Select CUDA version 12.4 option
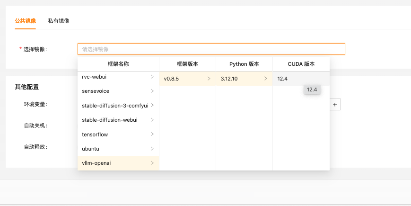Viewport: 411px width, 206px height. [x=283, y=79]
